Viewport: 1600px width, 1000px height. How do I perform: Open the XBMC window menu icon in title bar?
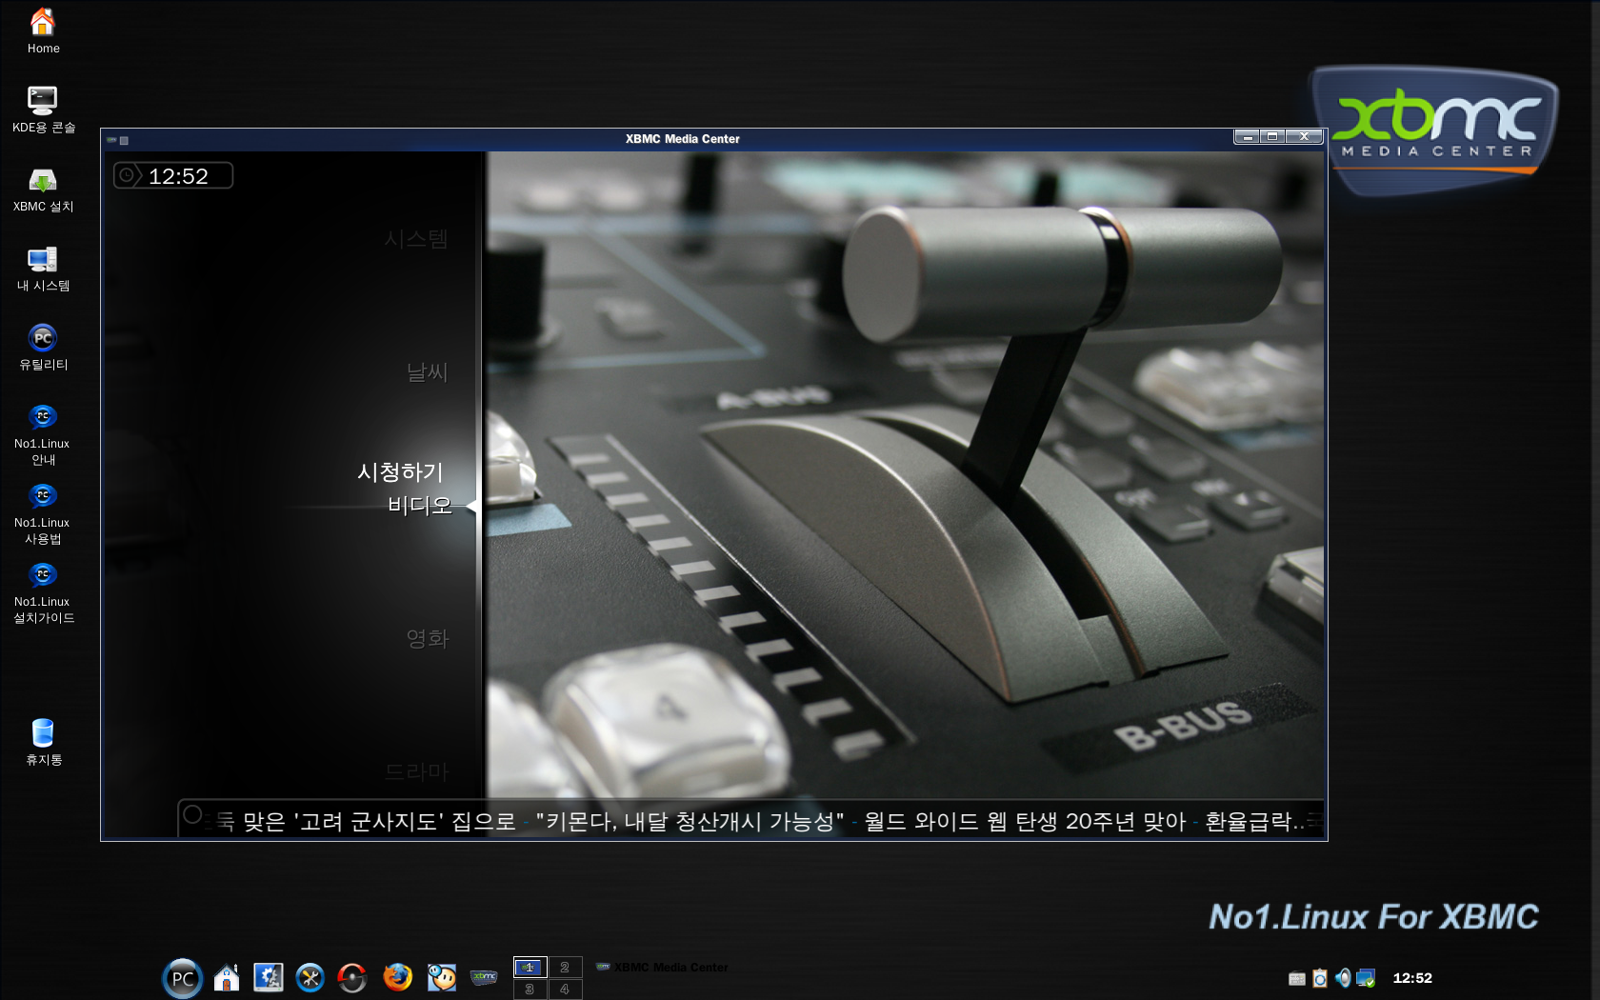tap(111, 140)
